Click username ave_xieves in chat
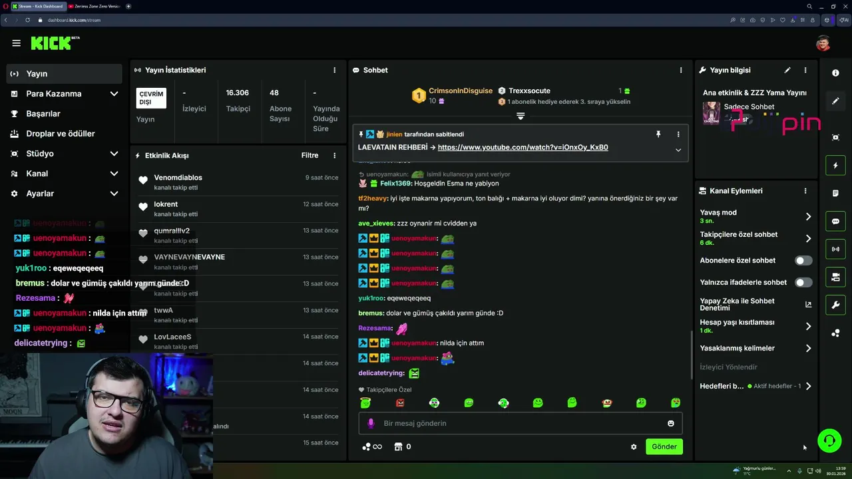 [376, 224]
